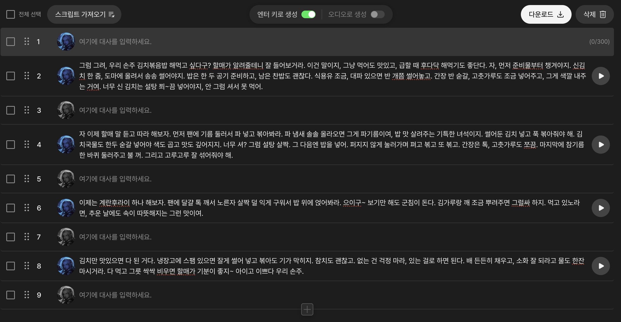This screenshot has width=621, height=322.
Task: Check the checkbox for row 7
Action: 11,237
